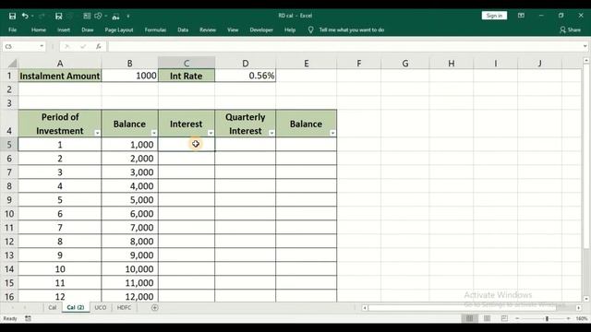591x332 pixels.
Task: Click the Save As icon with an X
Action: [x=59, y=16]
